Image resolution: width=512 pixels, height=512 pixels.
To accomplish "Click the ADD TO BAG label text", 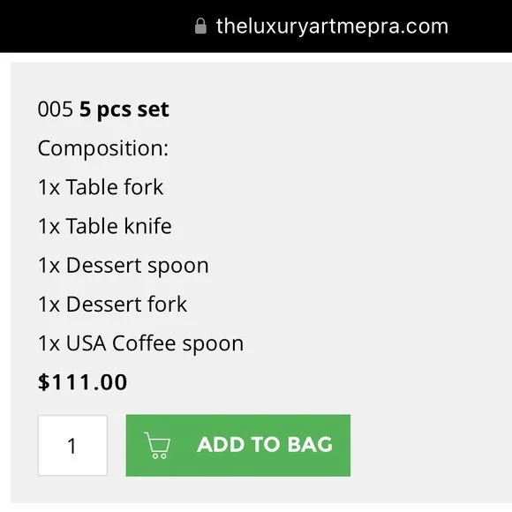I will pyautogui.click(x=265, y=445).
